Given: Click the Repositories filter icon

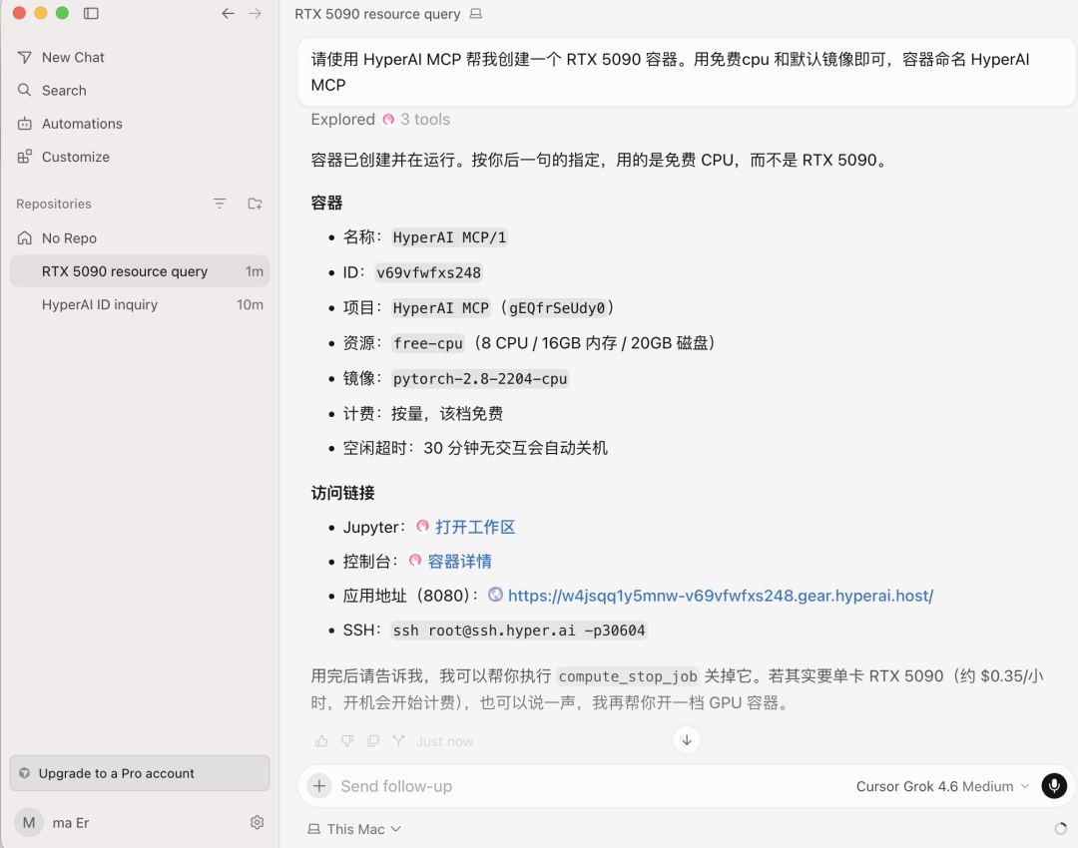Looking at the screenshot, I should (220, 204).
